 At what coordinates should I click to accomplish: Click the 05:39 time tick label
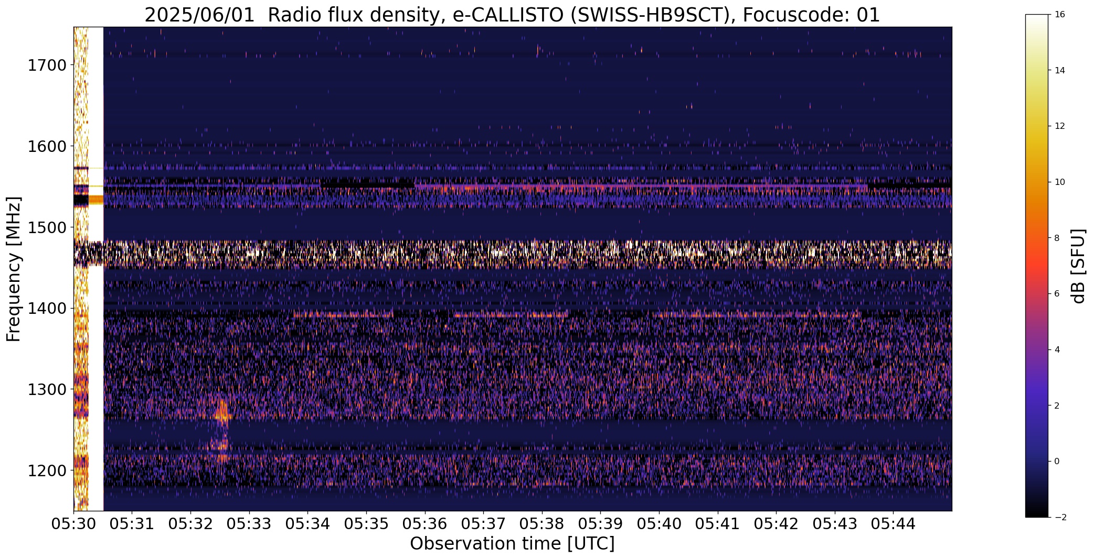601,524
